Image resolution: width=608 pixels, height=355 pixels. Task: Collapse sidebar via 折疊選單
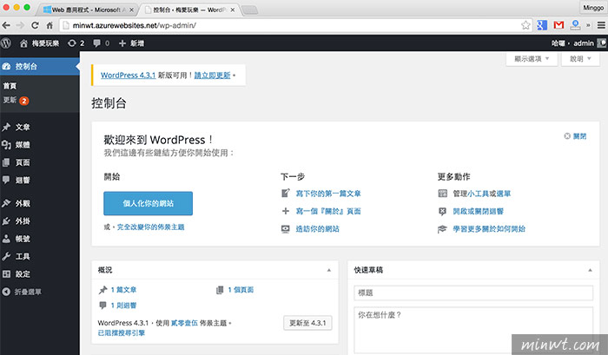pos(22,292)
